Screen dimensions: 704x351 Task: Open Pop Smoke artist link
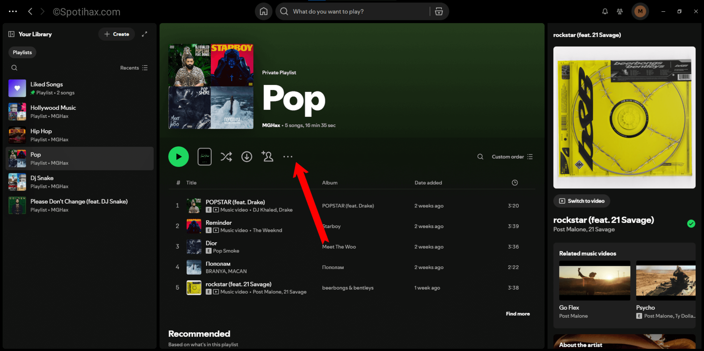[226, 251]
